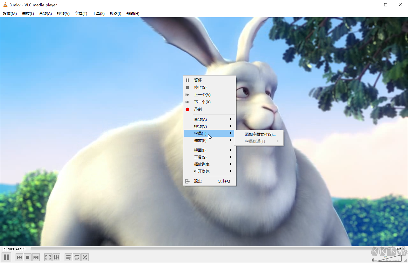Enable loop playback mode
Image resolution: width=408 pixels, height=263 pixels.
[76, 257]
